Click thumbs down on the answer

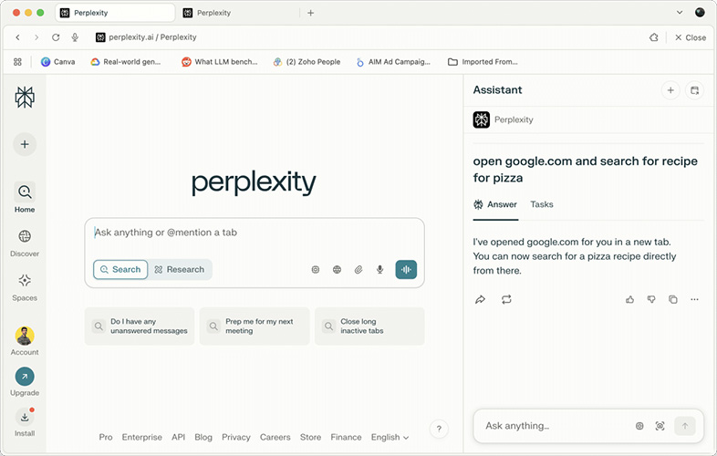pyautogui.click(x=651, y=299)
